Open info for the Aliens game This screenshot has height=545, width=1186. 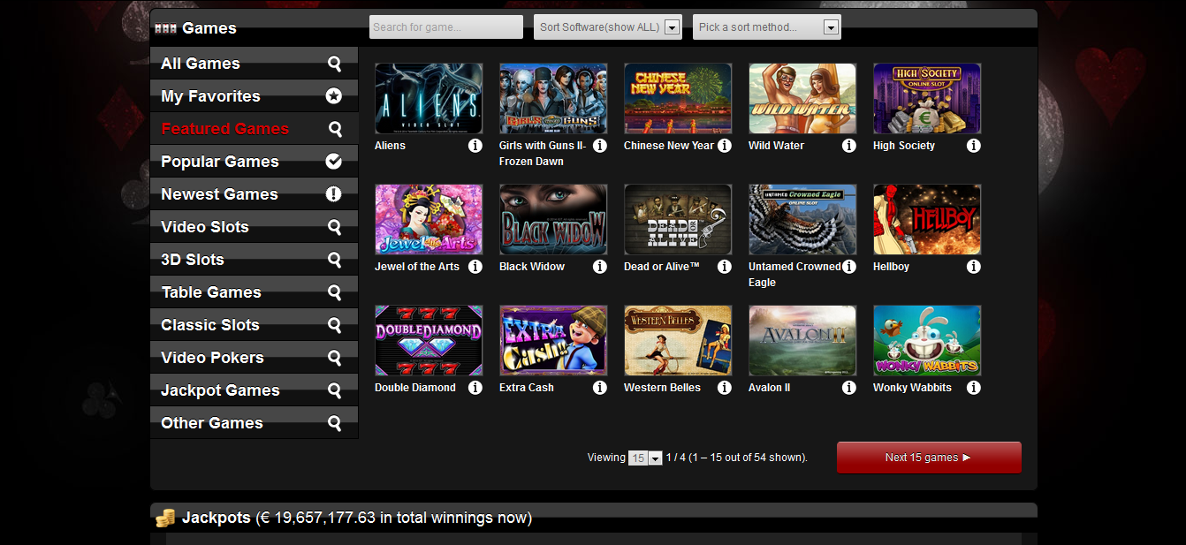pyautogui.click(x=475, y=146)
